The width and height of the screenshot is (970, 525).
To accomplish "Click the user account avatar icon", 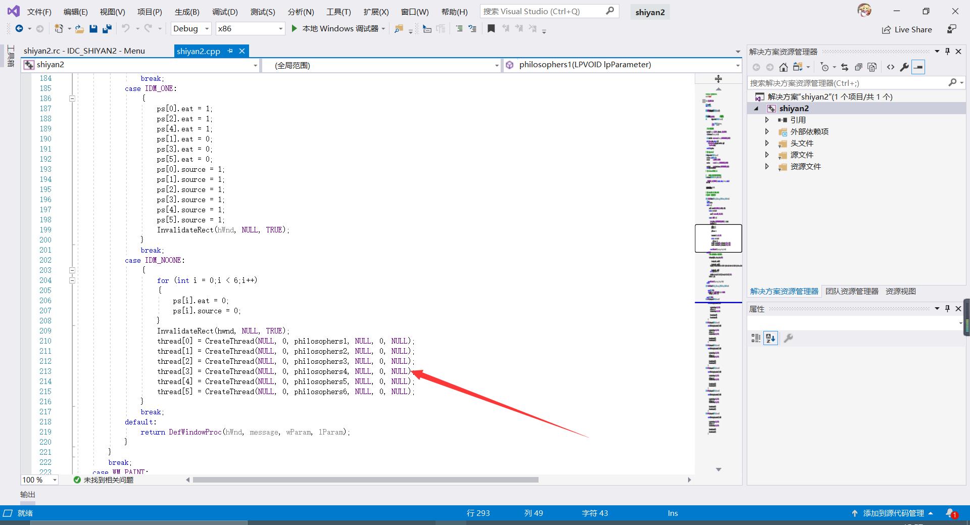I will point(864,11).
